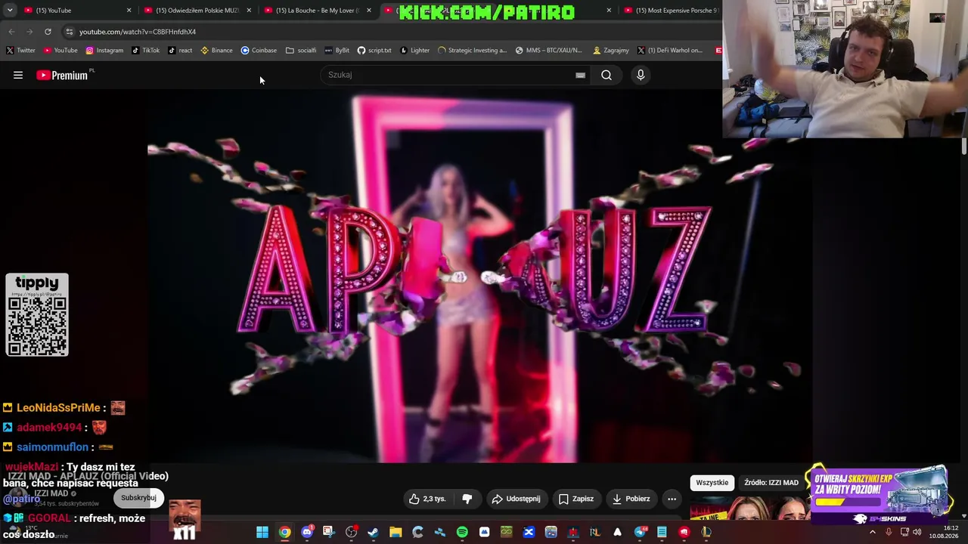The width and height of the screenshot is (968, 544).
Task: Start voice search with microphone icon
Action: (x=641, y=75)
